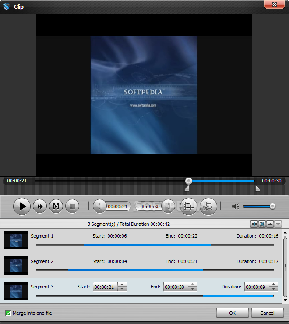The width and height of the screenshot is (289, 324).
Task: Click Segment 2 range bar
Action: 155,270
